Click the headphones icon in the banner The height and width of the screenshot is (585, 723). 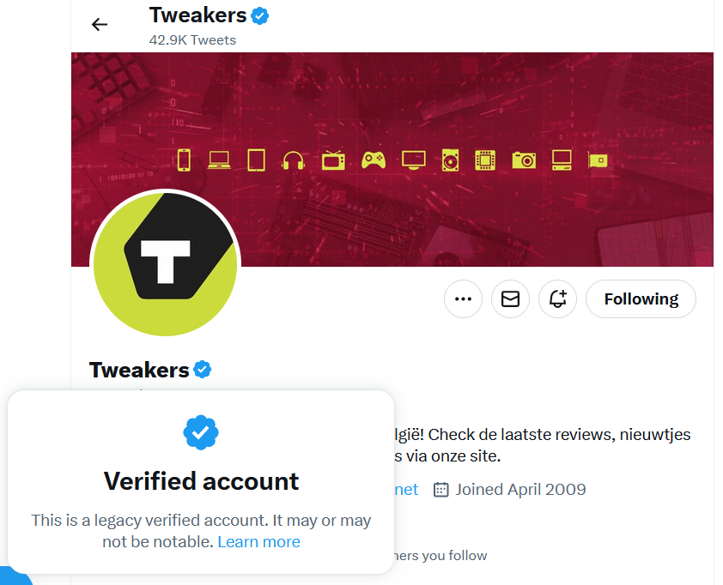coord(294,160)
